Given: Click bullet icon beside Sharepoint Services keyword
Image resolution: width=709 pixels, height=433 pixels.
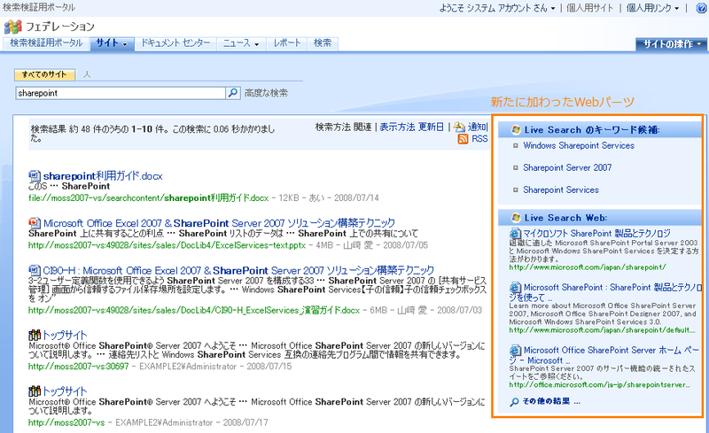Looking at the screenshot, I should point(515,190).
